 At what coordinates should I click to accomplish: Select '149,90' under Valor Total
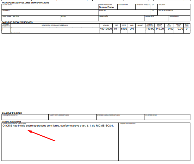(160, 29)
